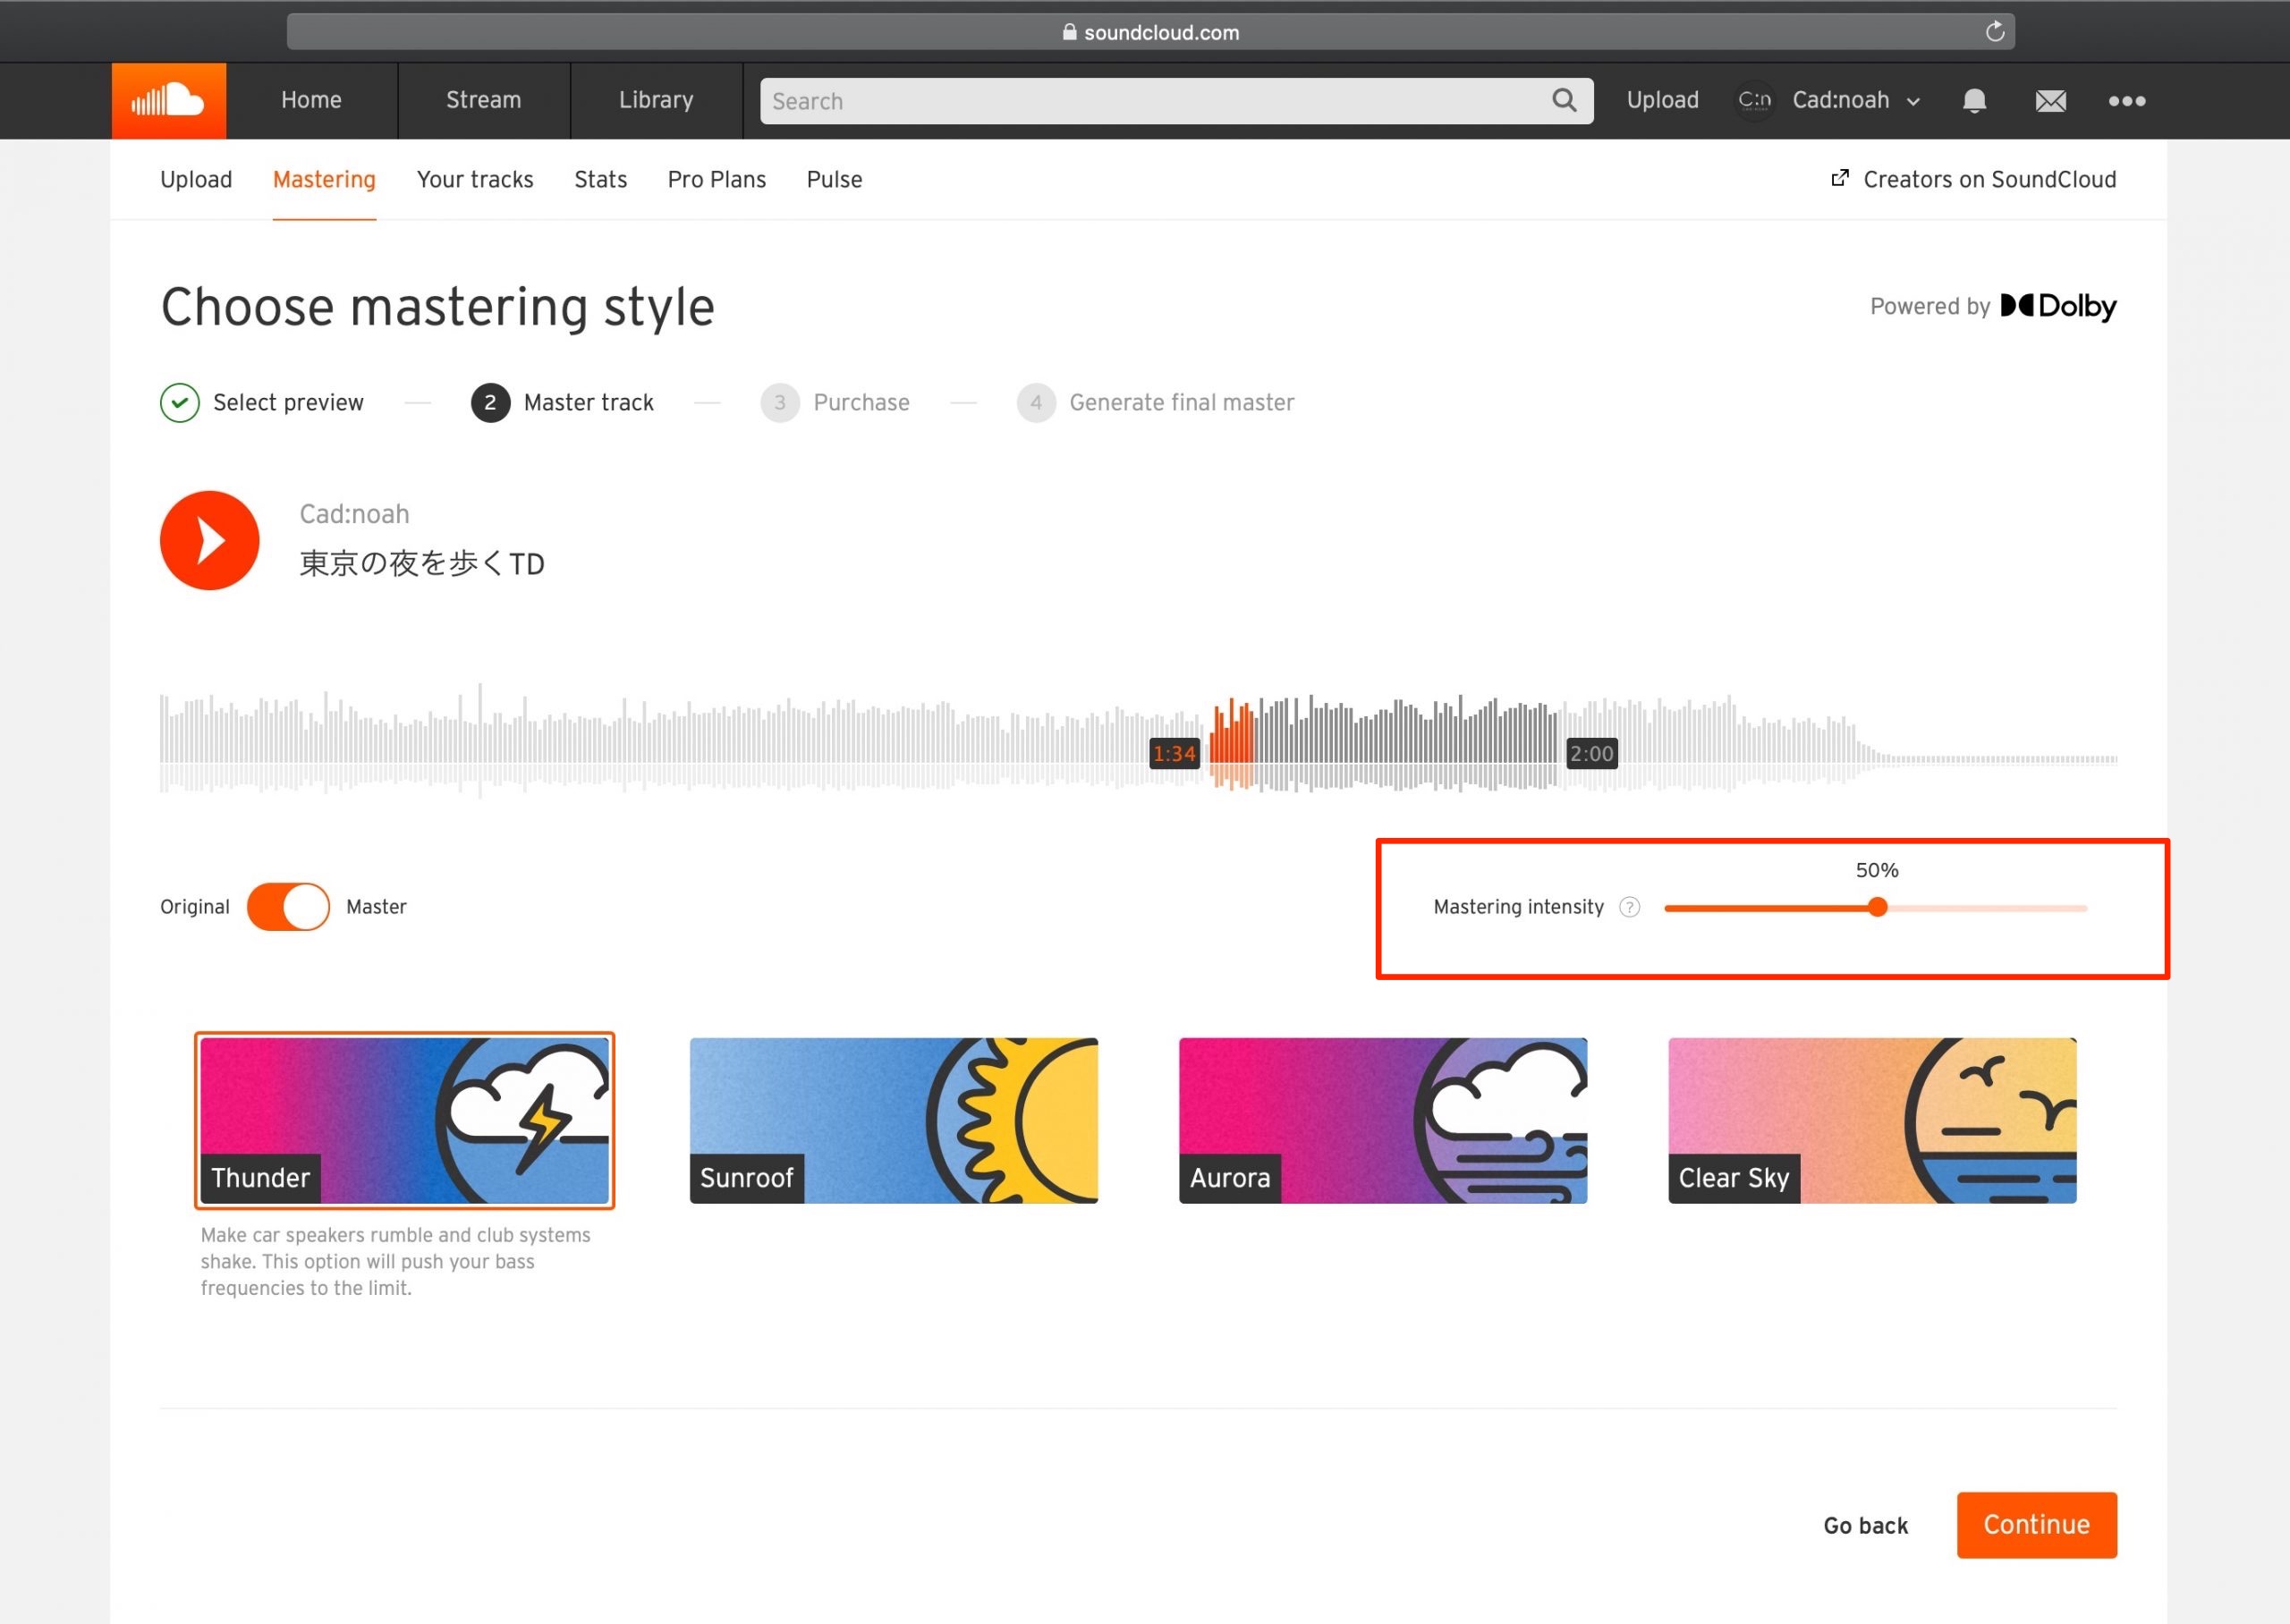Click the soundcloud.com address bar
The width and height of the screenshot is (2290, 1624).
coord(1150,32)
